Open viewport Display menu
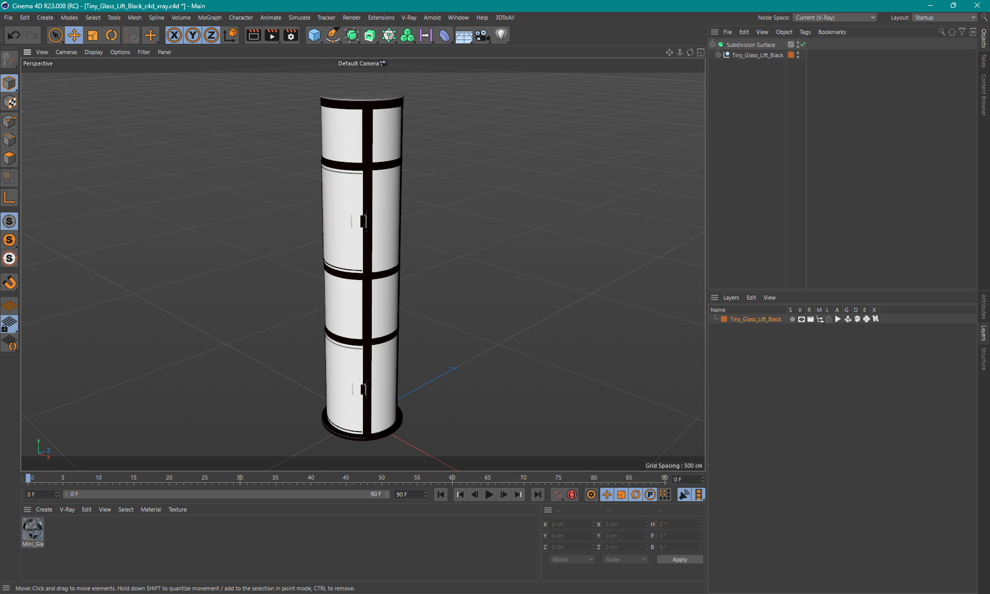This screenshot has width=990, height=594. [93, 52]
